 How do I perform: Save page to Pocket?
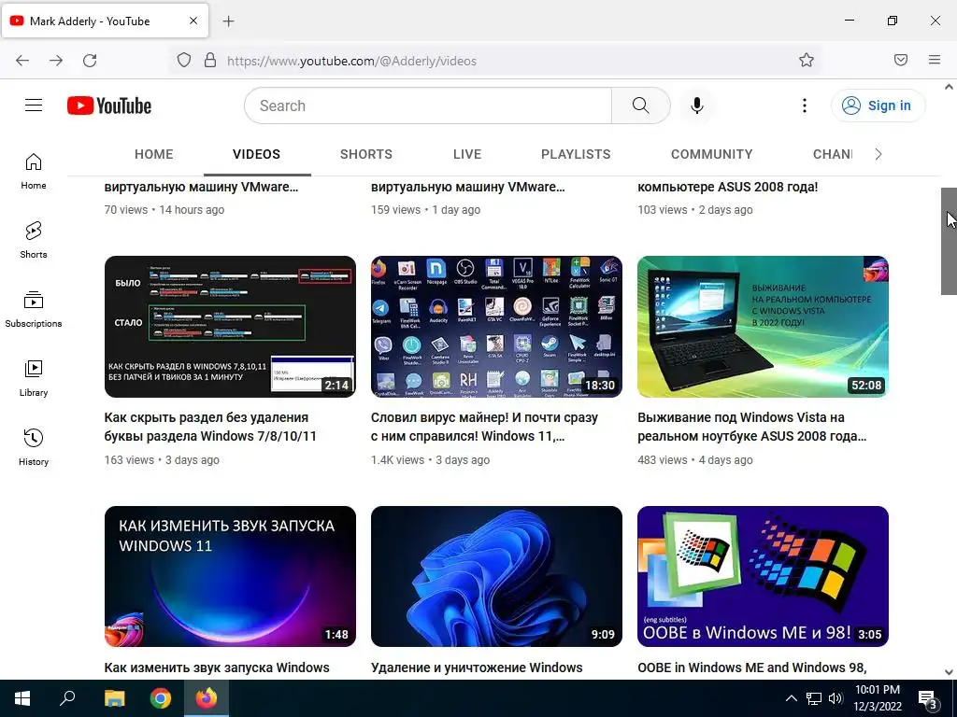point(901,60)
